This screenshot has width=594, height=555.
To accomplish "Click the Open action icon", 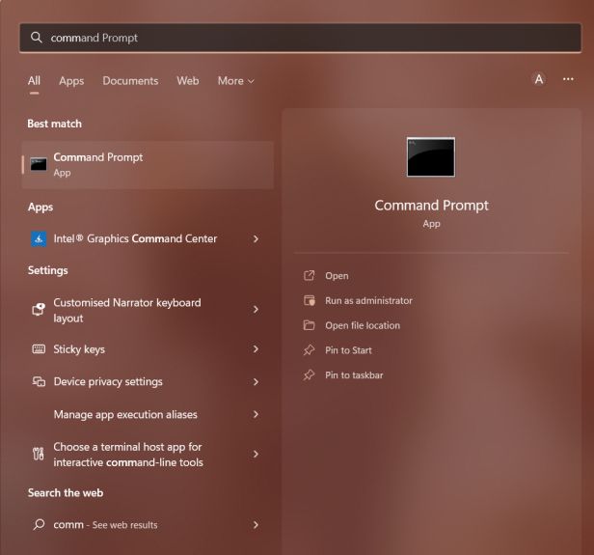I will [310, 276].
